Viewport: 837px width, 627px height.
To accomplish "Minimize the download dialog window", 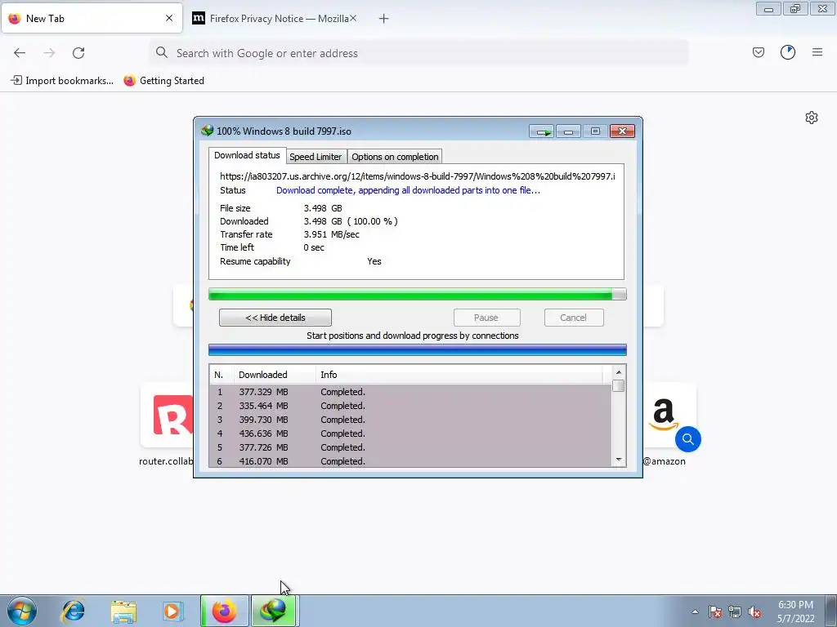I will tap(568, 131).
